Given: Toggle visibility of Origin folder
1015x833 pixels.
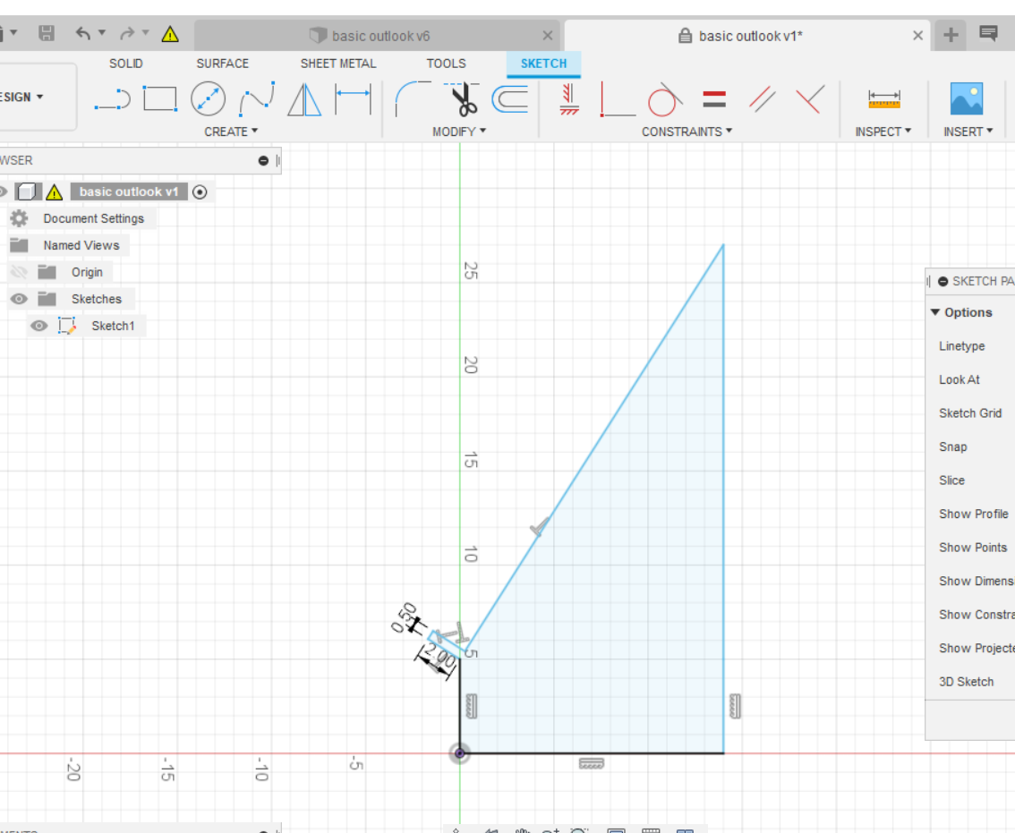Looking at the screenshot, I should click(x=19, y=273).
